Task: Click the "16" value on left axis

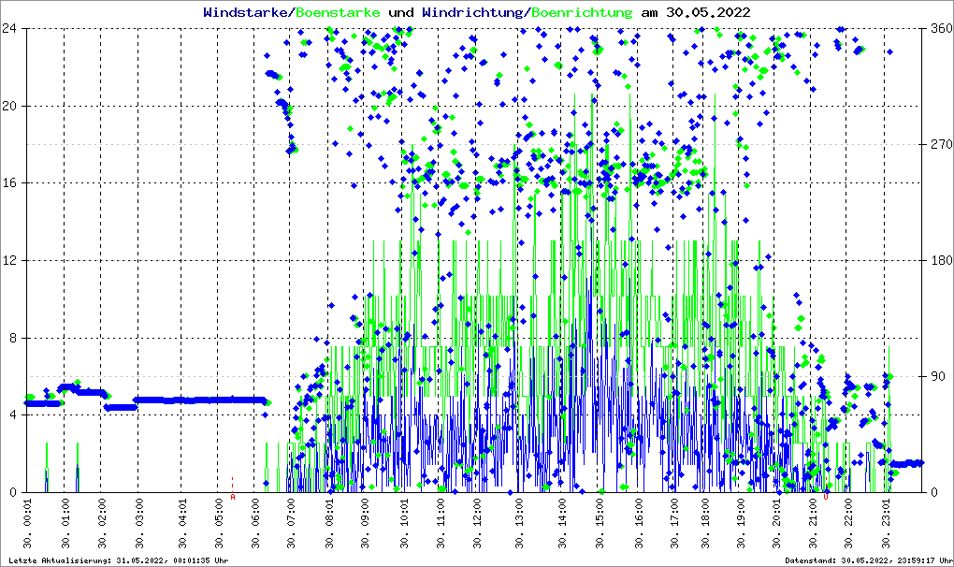Action: [x=12, y=183]
